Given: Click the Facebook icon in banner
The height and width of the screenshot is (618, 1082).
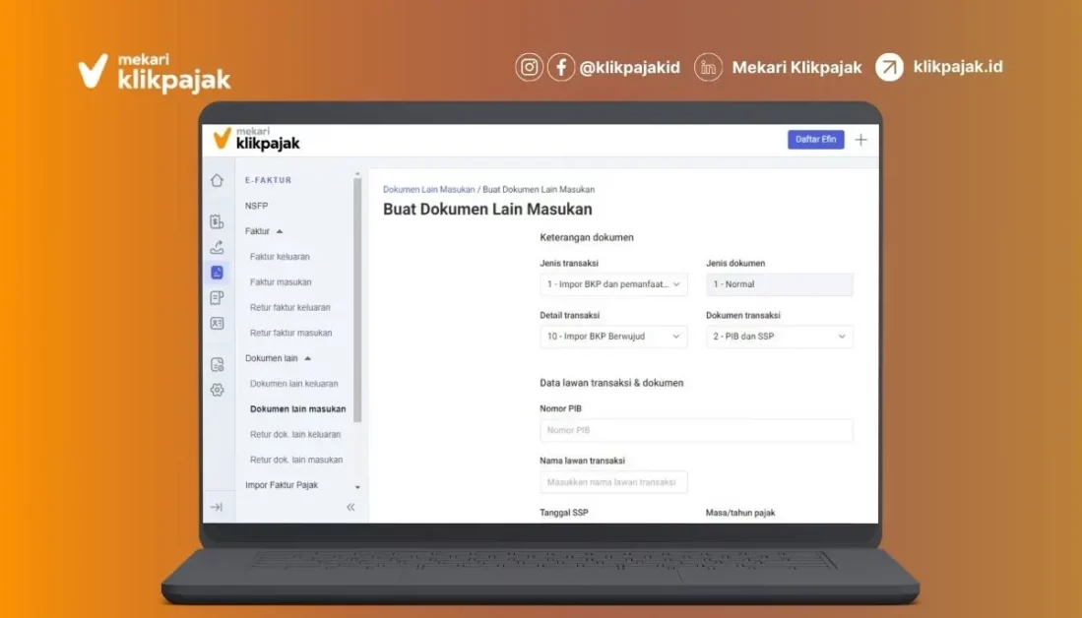Looking at the screenshot, I should pyautogui.click(x=561, y=68).
